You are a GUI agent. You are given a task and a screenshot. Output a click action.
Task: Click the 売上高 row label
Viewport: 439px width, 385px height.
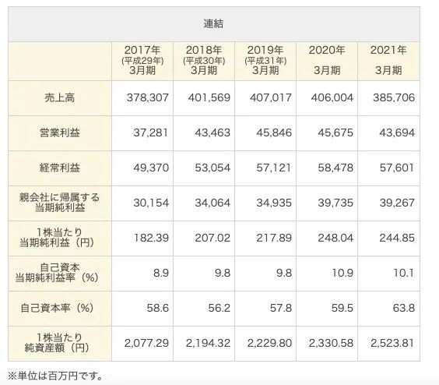click(x=60, y=98)
